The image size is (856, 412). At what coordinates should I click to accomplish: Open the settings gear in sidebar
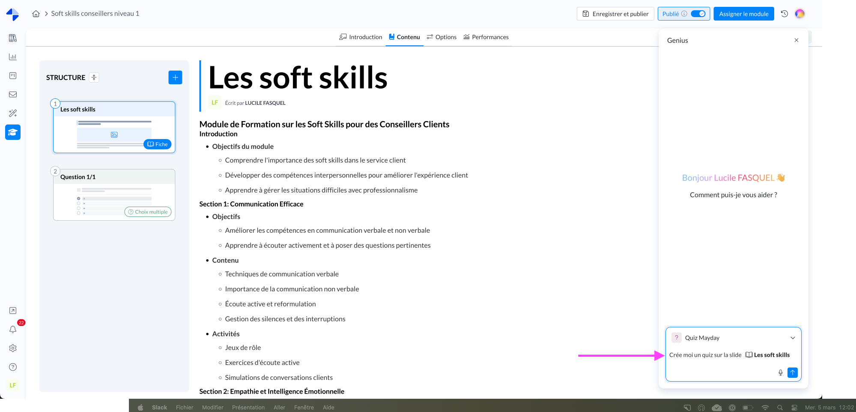click(x=13, y=348)
